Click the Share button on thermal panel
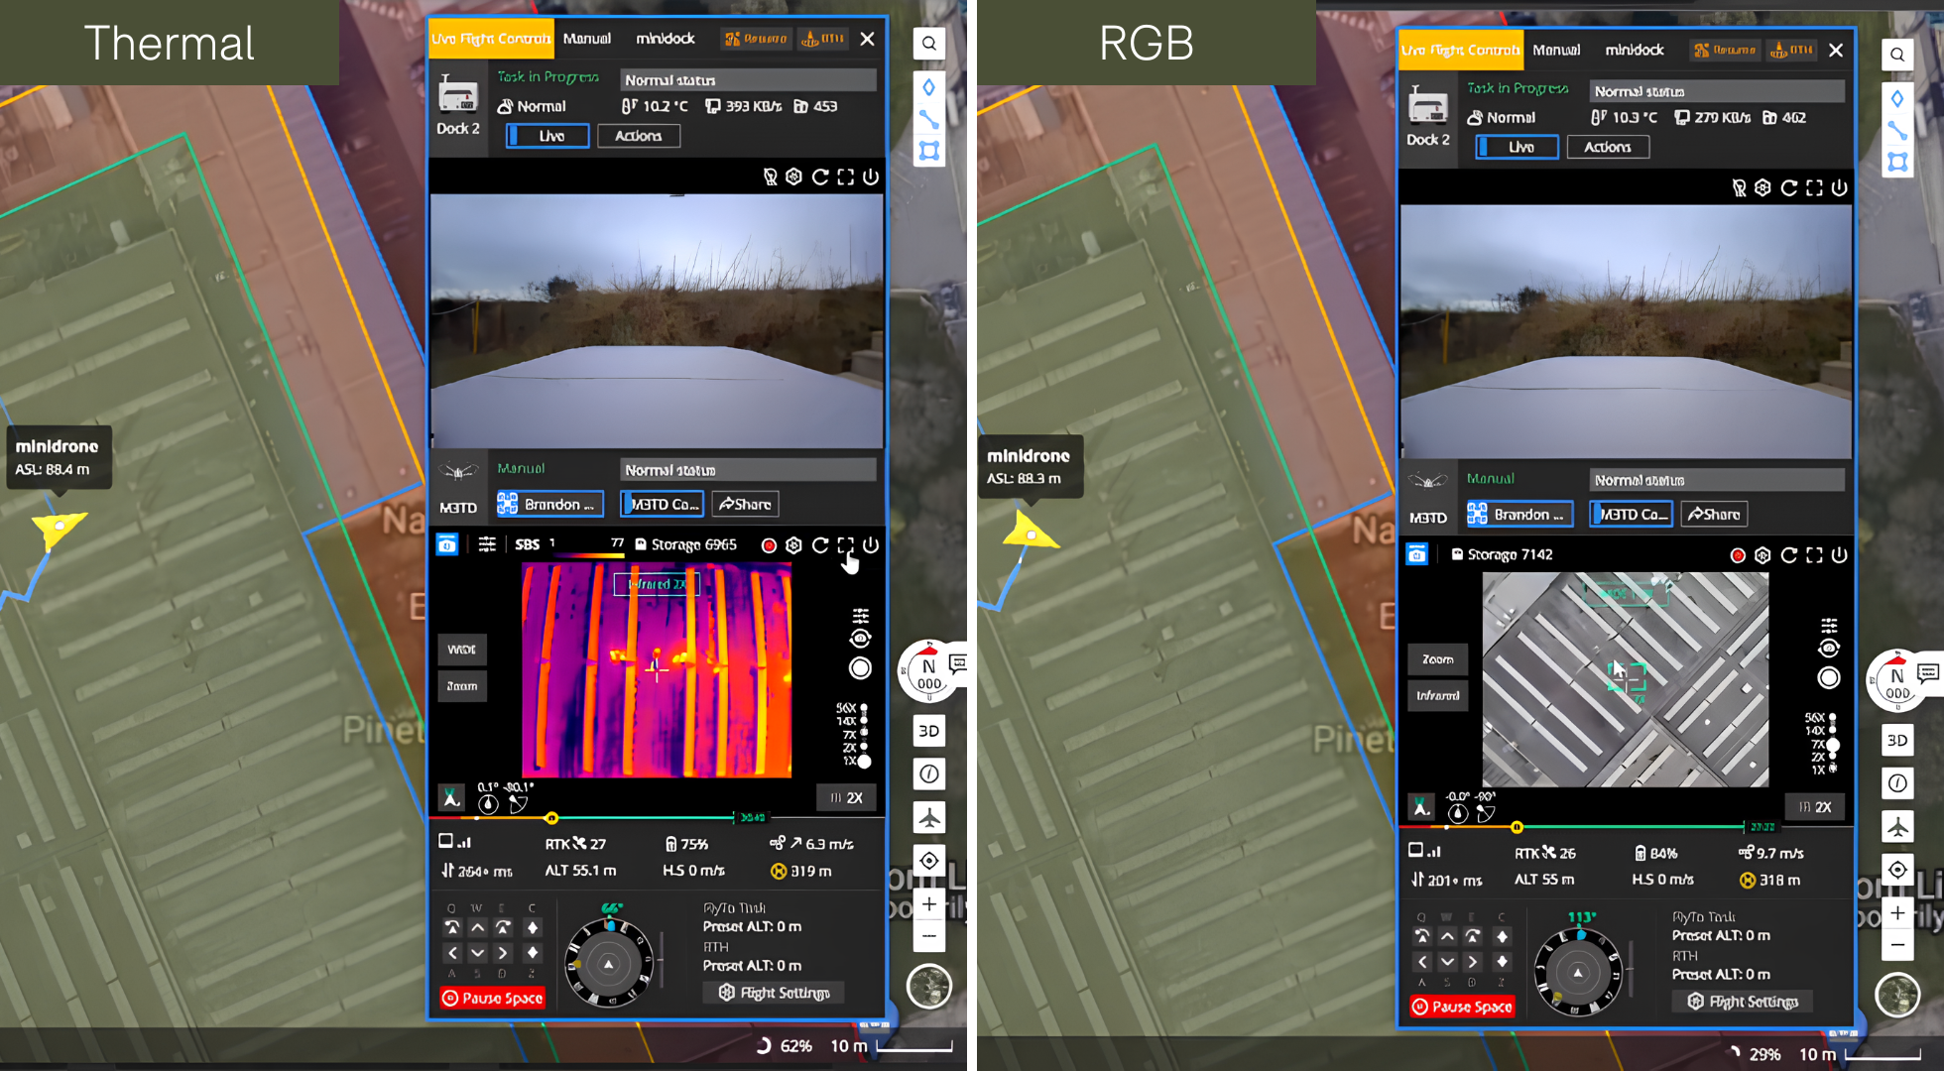Viewport: 1944px width, 1071px height. click(x=743, y=504)
